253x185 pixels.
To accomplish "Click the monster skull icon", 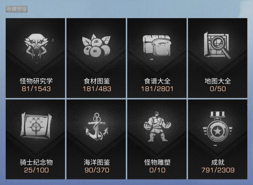I will pos(36,46).
